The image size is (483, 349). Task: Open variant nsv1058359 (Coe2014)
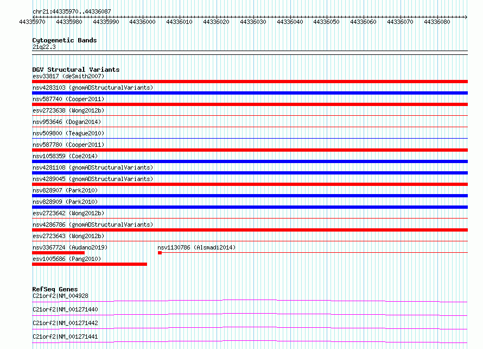tap(65, 156)
